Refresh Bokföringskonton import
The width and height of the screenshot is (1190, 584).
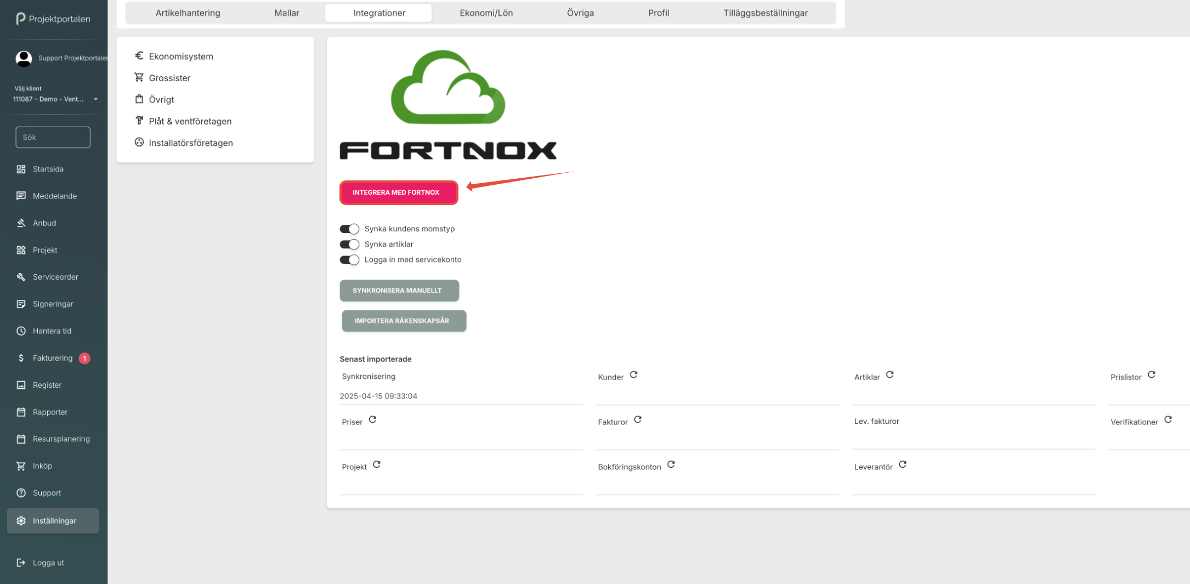[671, 464]
